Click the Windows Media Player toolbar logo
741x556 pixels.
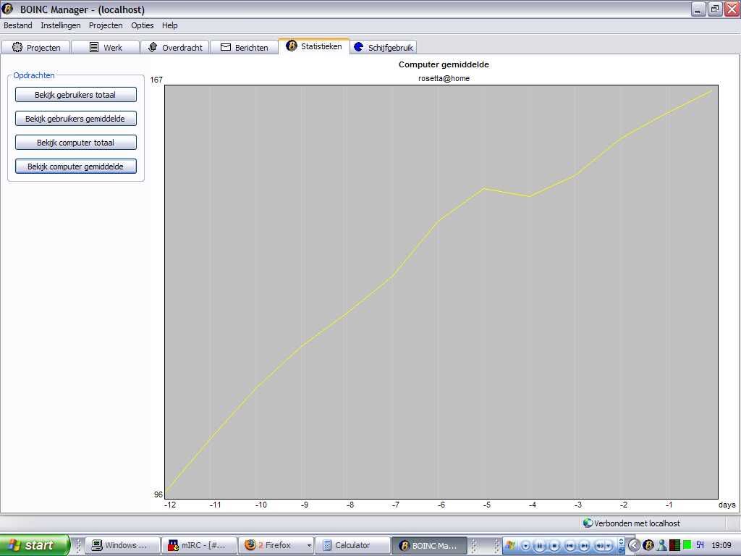pyautogui.click(x=510, y=545)
